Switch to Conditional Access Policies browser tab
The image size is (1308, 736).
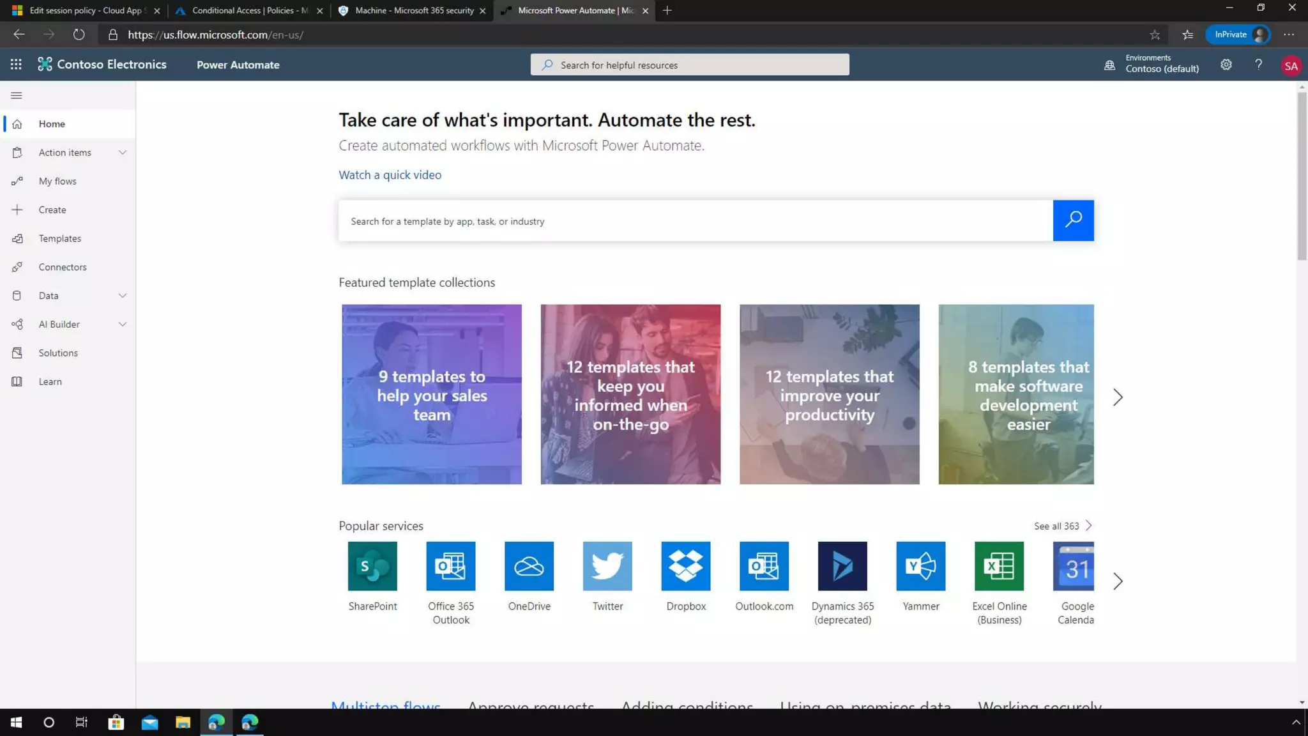point(249,10)
